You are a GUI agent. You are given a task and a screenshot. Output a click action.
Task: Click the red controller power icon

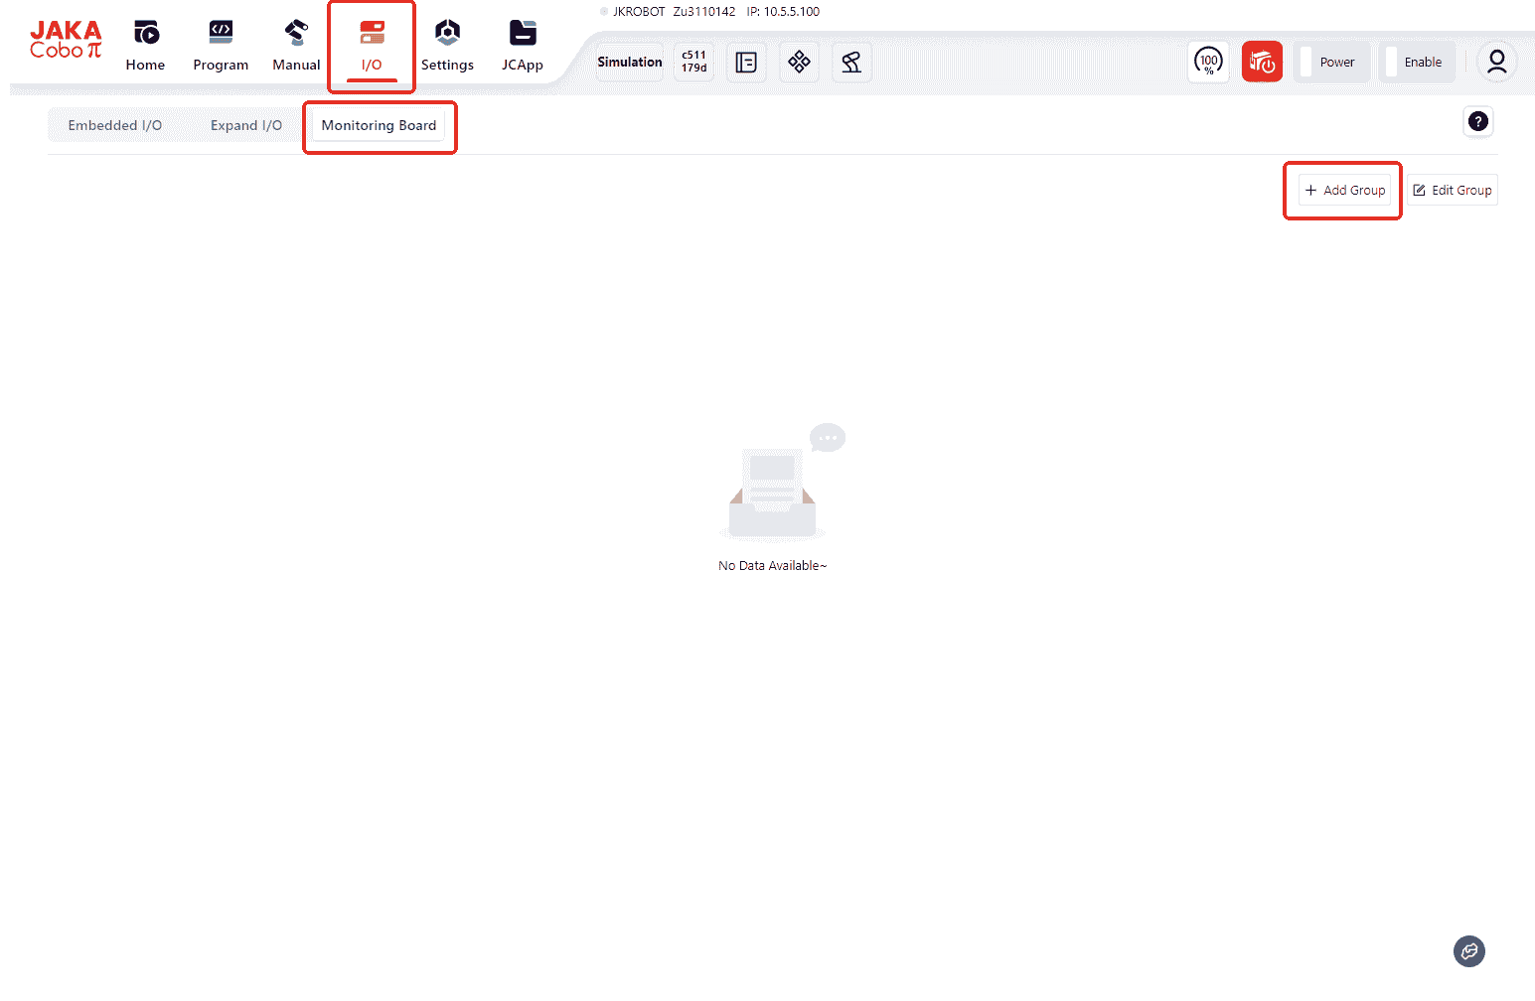click(x=1262, y=63)
